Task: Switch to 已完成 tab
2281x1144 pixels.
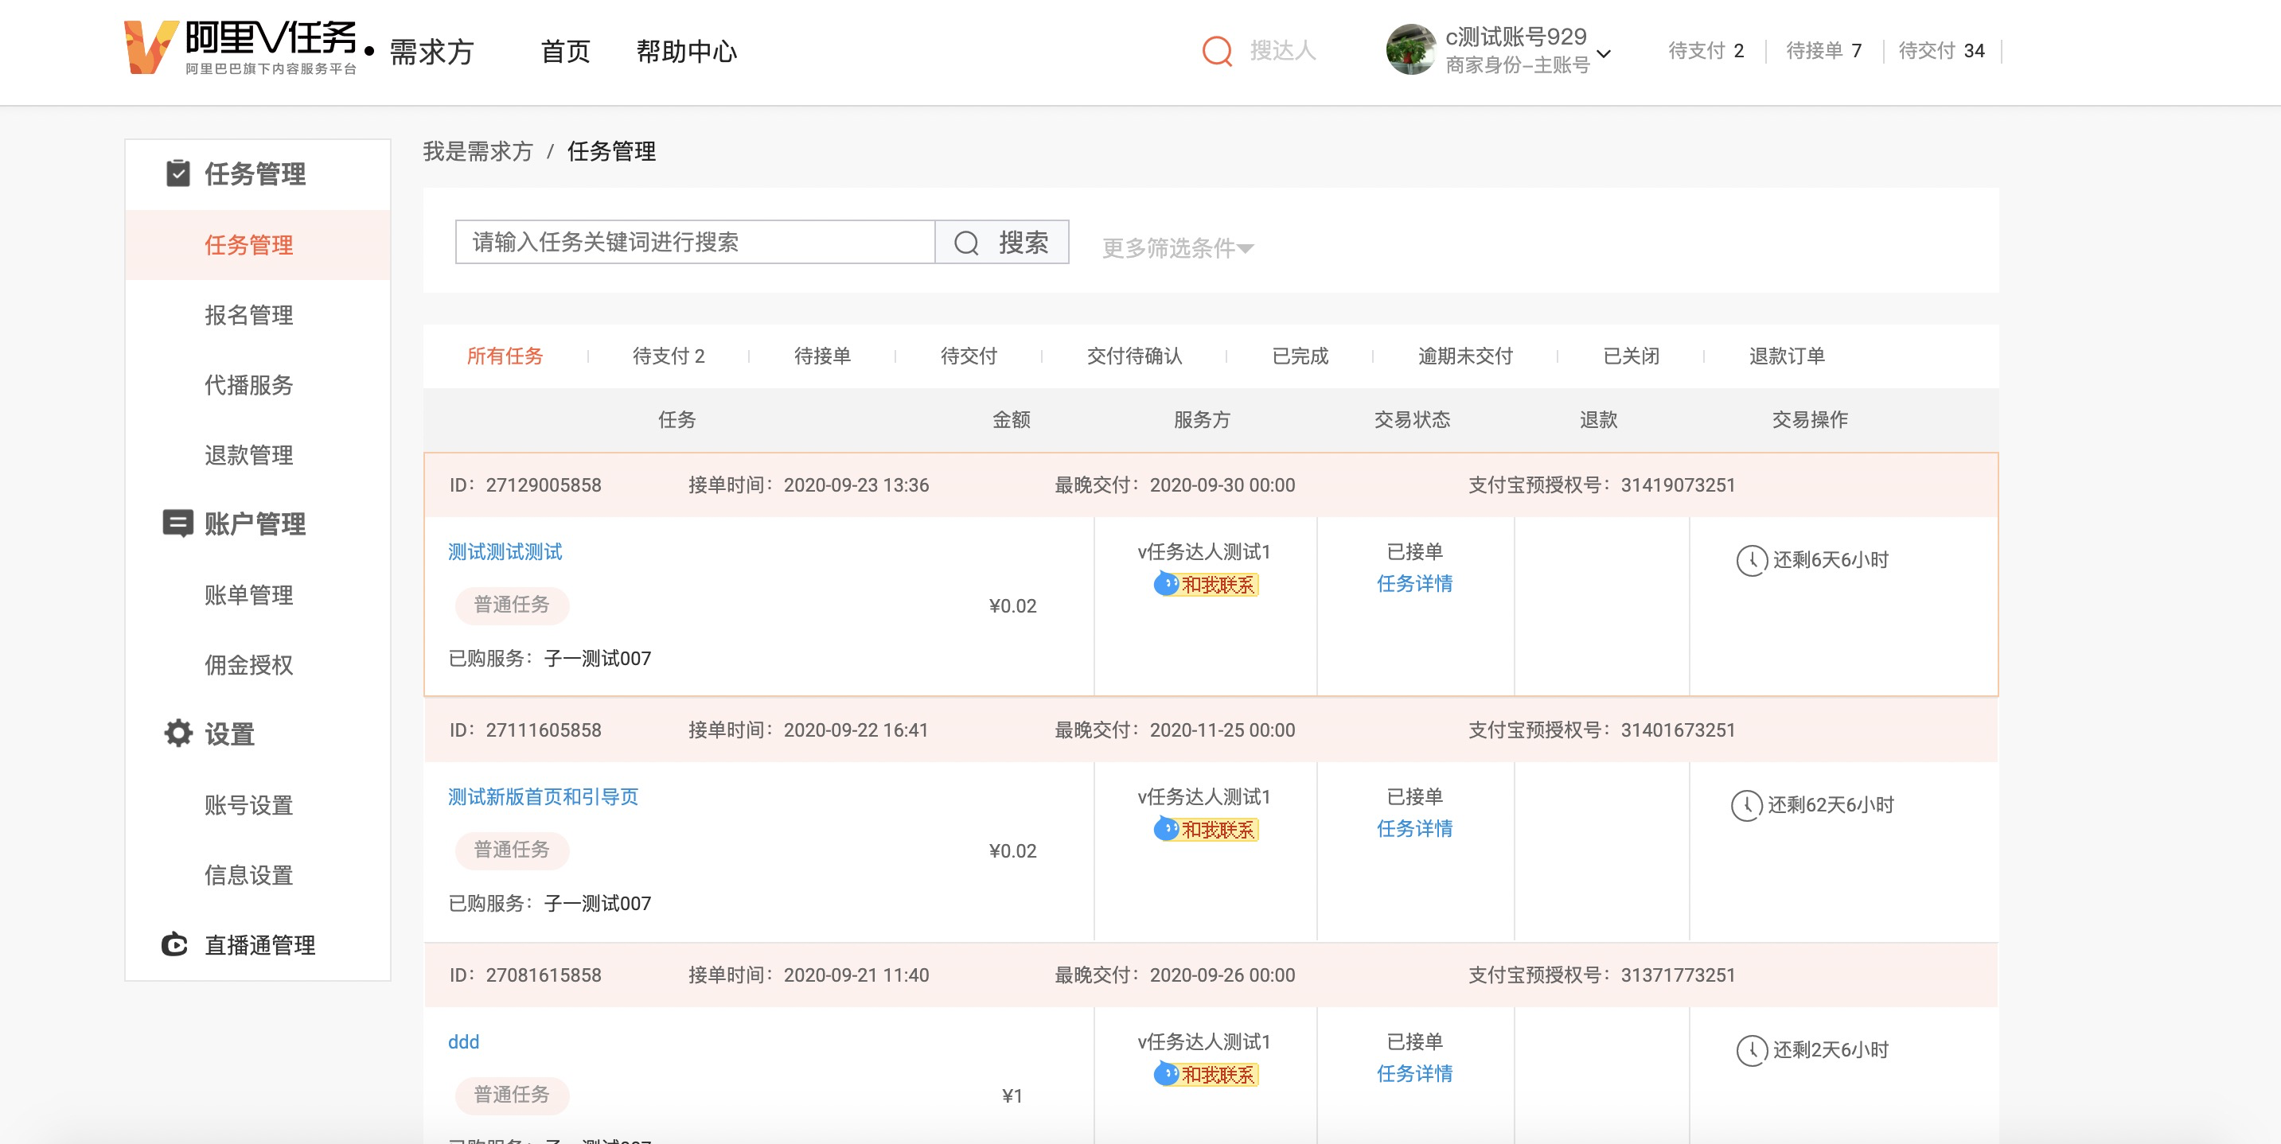Action: [1300, 356]
